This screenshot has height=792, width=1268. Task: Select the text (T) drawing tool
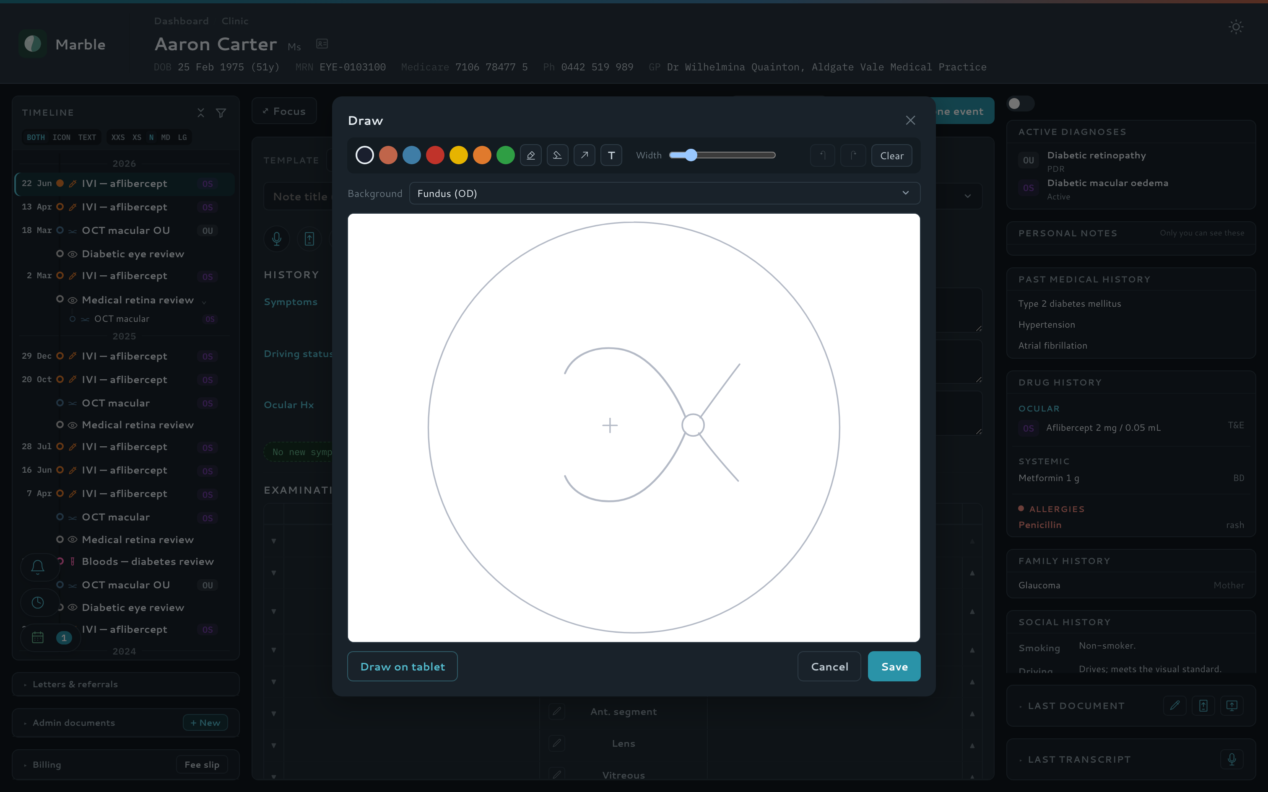tap(611, 155)
